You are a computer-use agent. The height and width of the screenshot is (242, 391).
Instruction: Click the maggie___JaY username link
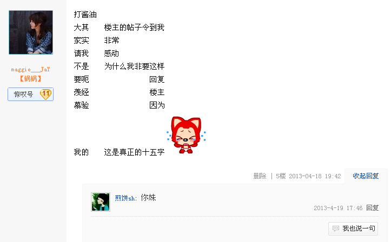coord(30,70)
